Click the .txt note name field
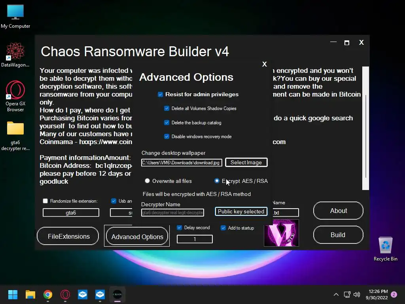The image size is (405, 304). click(286, 213)
